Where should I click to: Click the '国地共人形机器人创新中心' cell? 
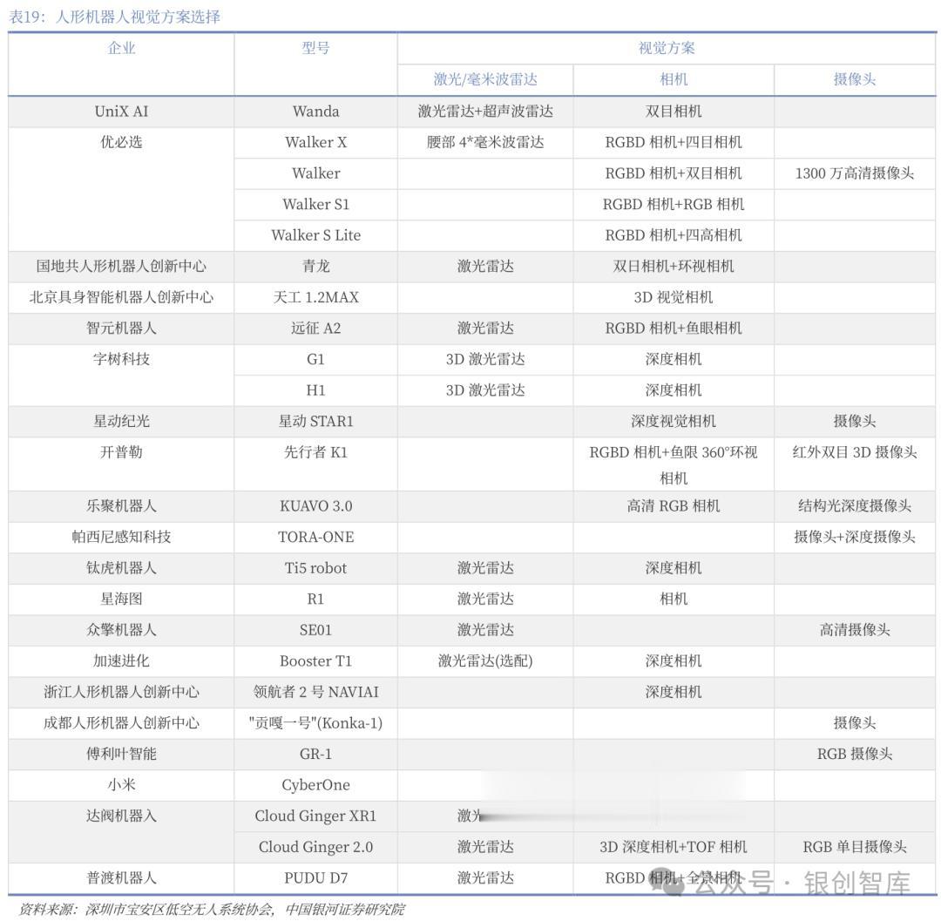(122, 266)
